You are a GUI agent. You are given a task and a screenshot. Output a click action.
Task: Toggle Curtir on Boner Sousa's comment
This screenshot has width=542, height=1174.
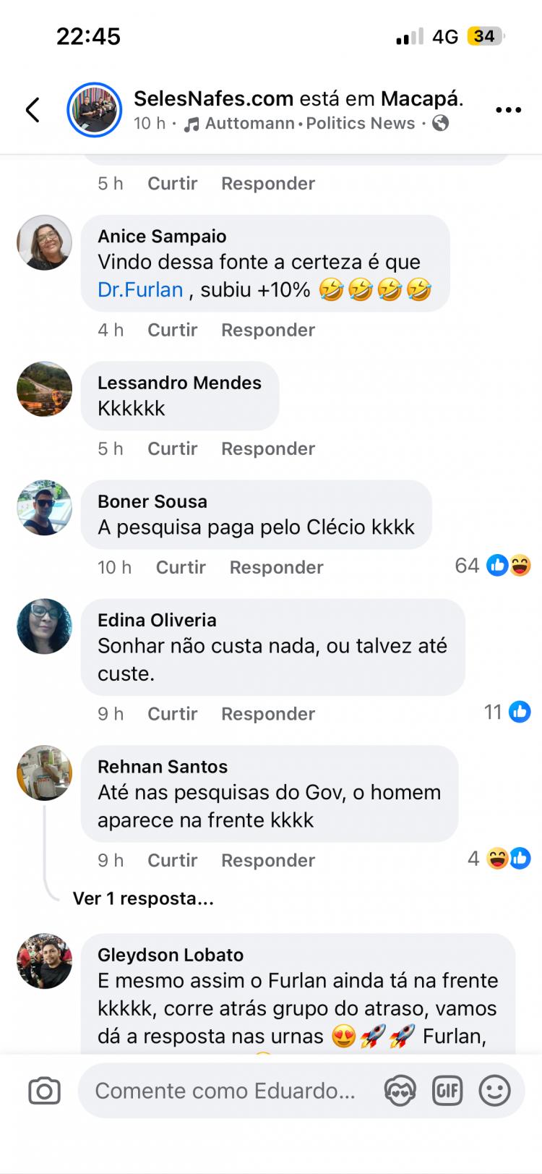coord(181,567)
